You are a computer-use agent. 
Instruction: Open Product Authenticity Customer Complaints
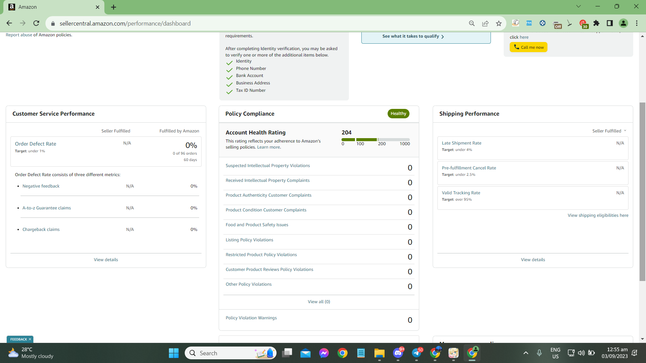[268, 195]
